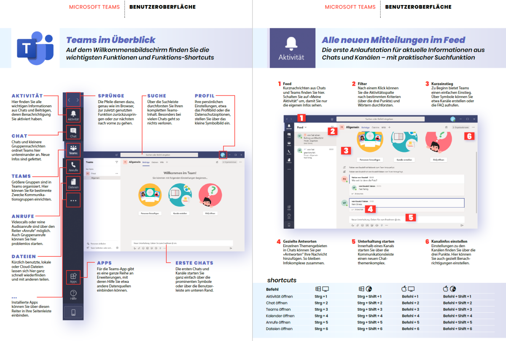Screen dimensions: 506x341
Task: Open Aktivität in the large left sidebar
Action: (x=73, y=115)
